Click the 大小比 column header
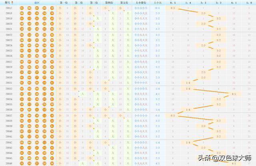Screen dimensions: 256x166 click(x=158, y=2)
